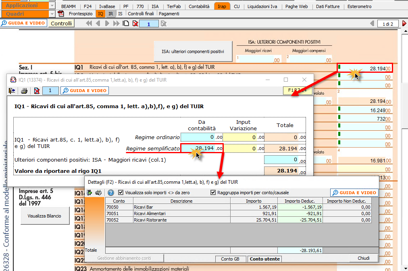The height and width of the screenshot is (271, 408).
Task: Click the green marker on the 16.249 row
Action: [x=339, y=109]
